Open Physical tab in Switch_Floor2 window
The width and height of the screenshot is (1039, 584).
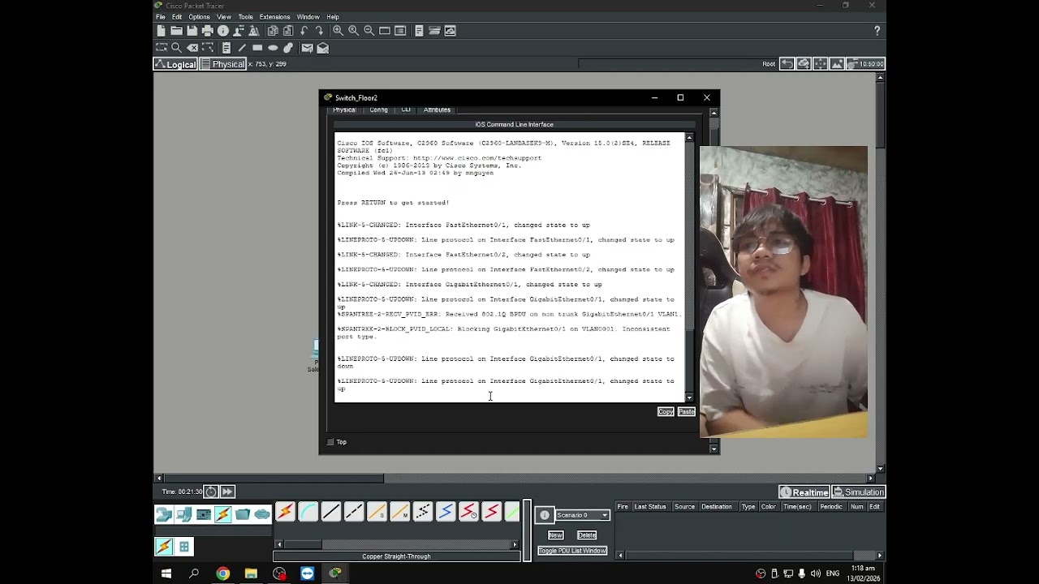click(344, 109)
